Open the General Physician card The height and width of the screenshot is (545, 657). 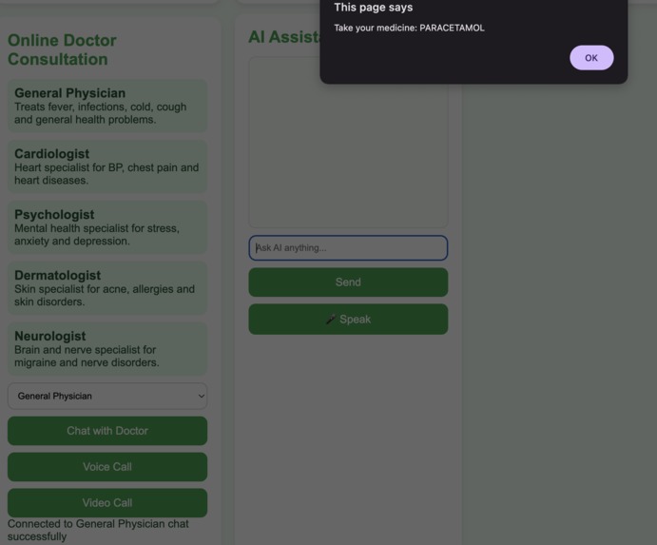tap(107, 106)
